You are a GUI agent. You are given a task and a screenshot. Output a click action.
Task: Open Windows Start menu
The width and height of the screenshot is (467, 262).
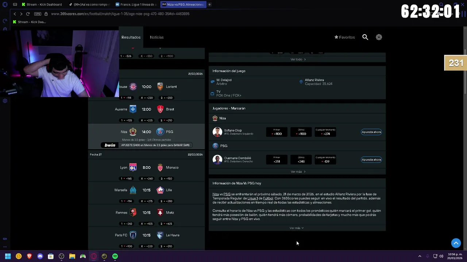[x=8, y=256]
